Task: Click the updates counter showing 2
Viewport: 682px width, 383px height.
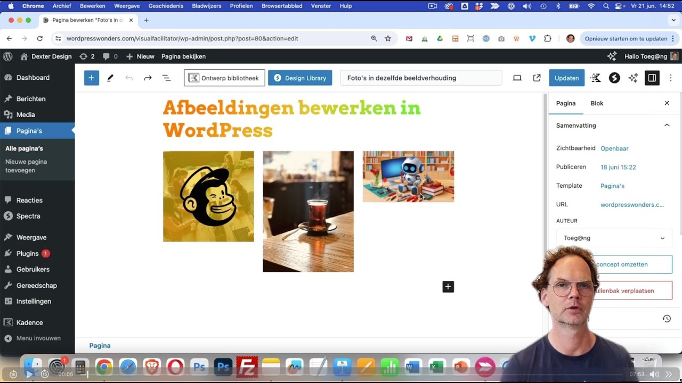Action: click(x=87, y=56)
